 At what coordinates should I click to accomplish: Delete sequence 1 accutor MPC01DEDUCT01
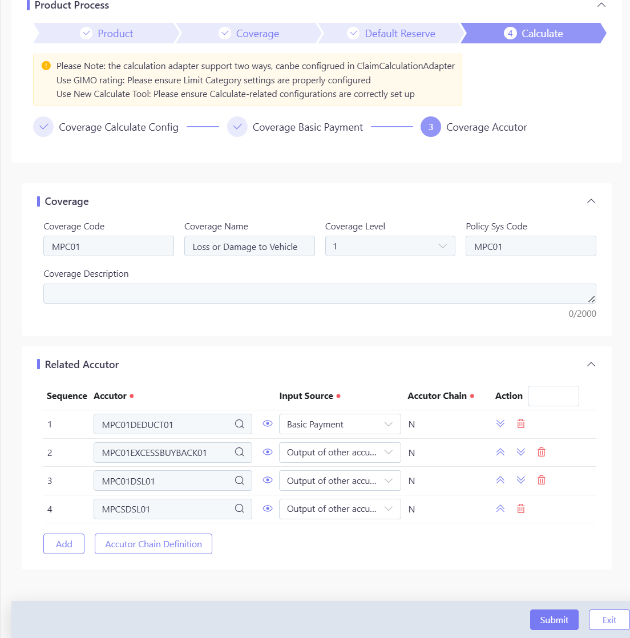(x=520, y=423)
